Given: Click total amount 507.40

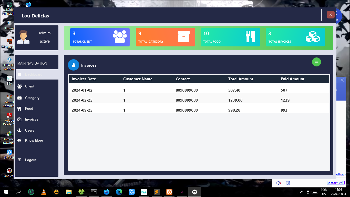Looking at the screenshot, I should [234, 90].
